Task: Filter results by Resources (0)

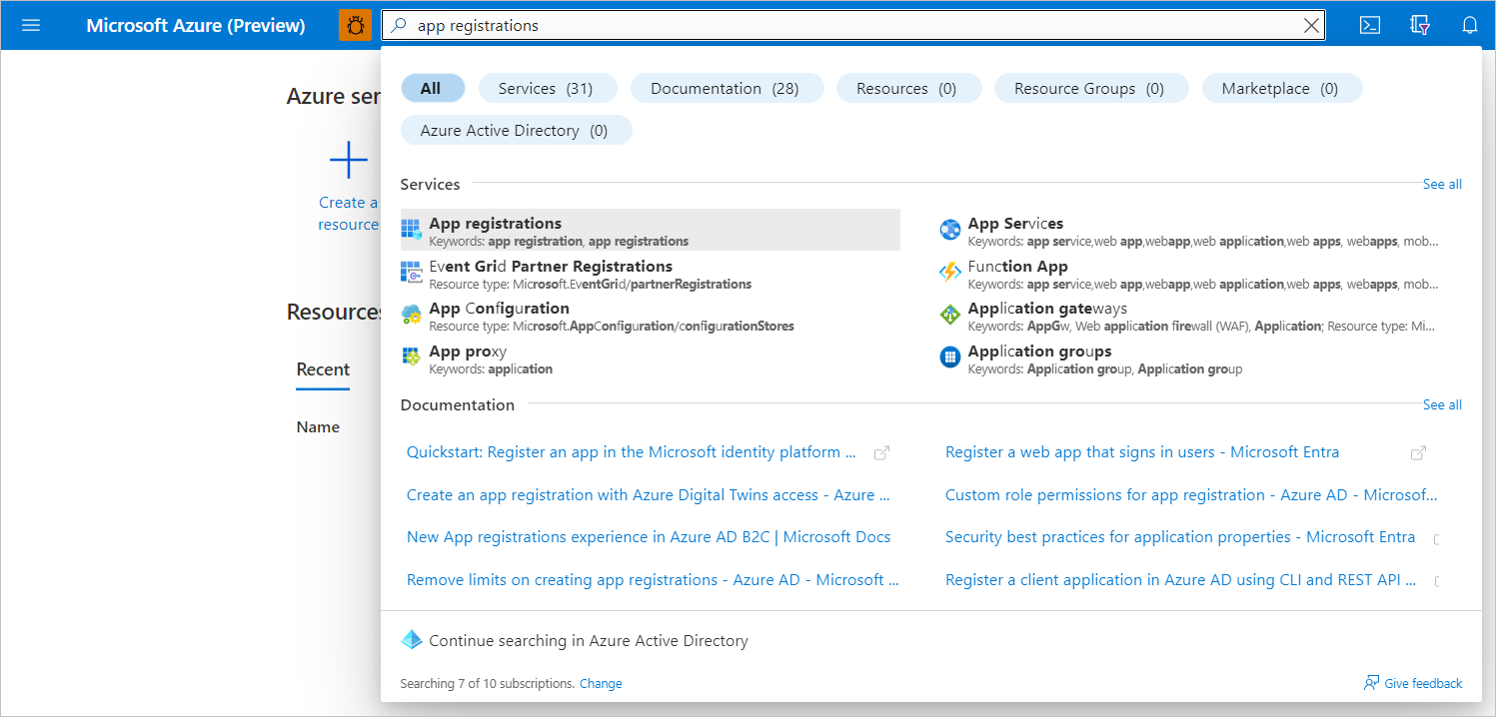Action: (x=908, y=88)
